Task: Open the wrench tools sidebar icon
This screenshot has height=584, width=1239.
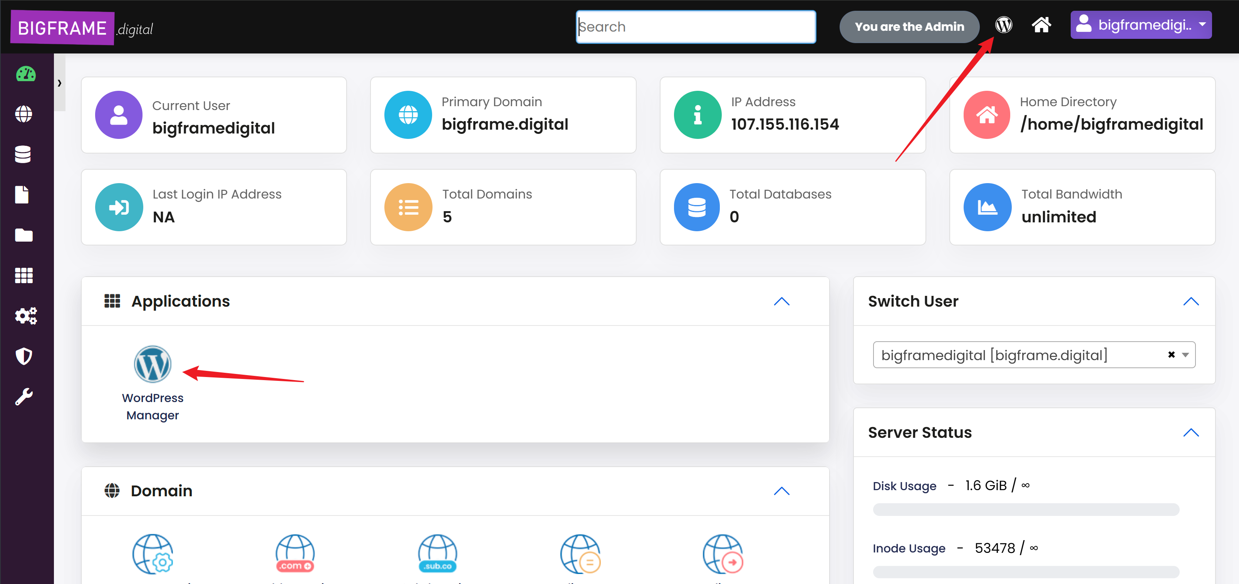Action: tap(23, 396)
